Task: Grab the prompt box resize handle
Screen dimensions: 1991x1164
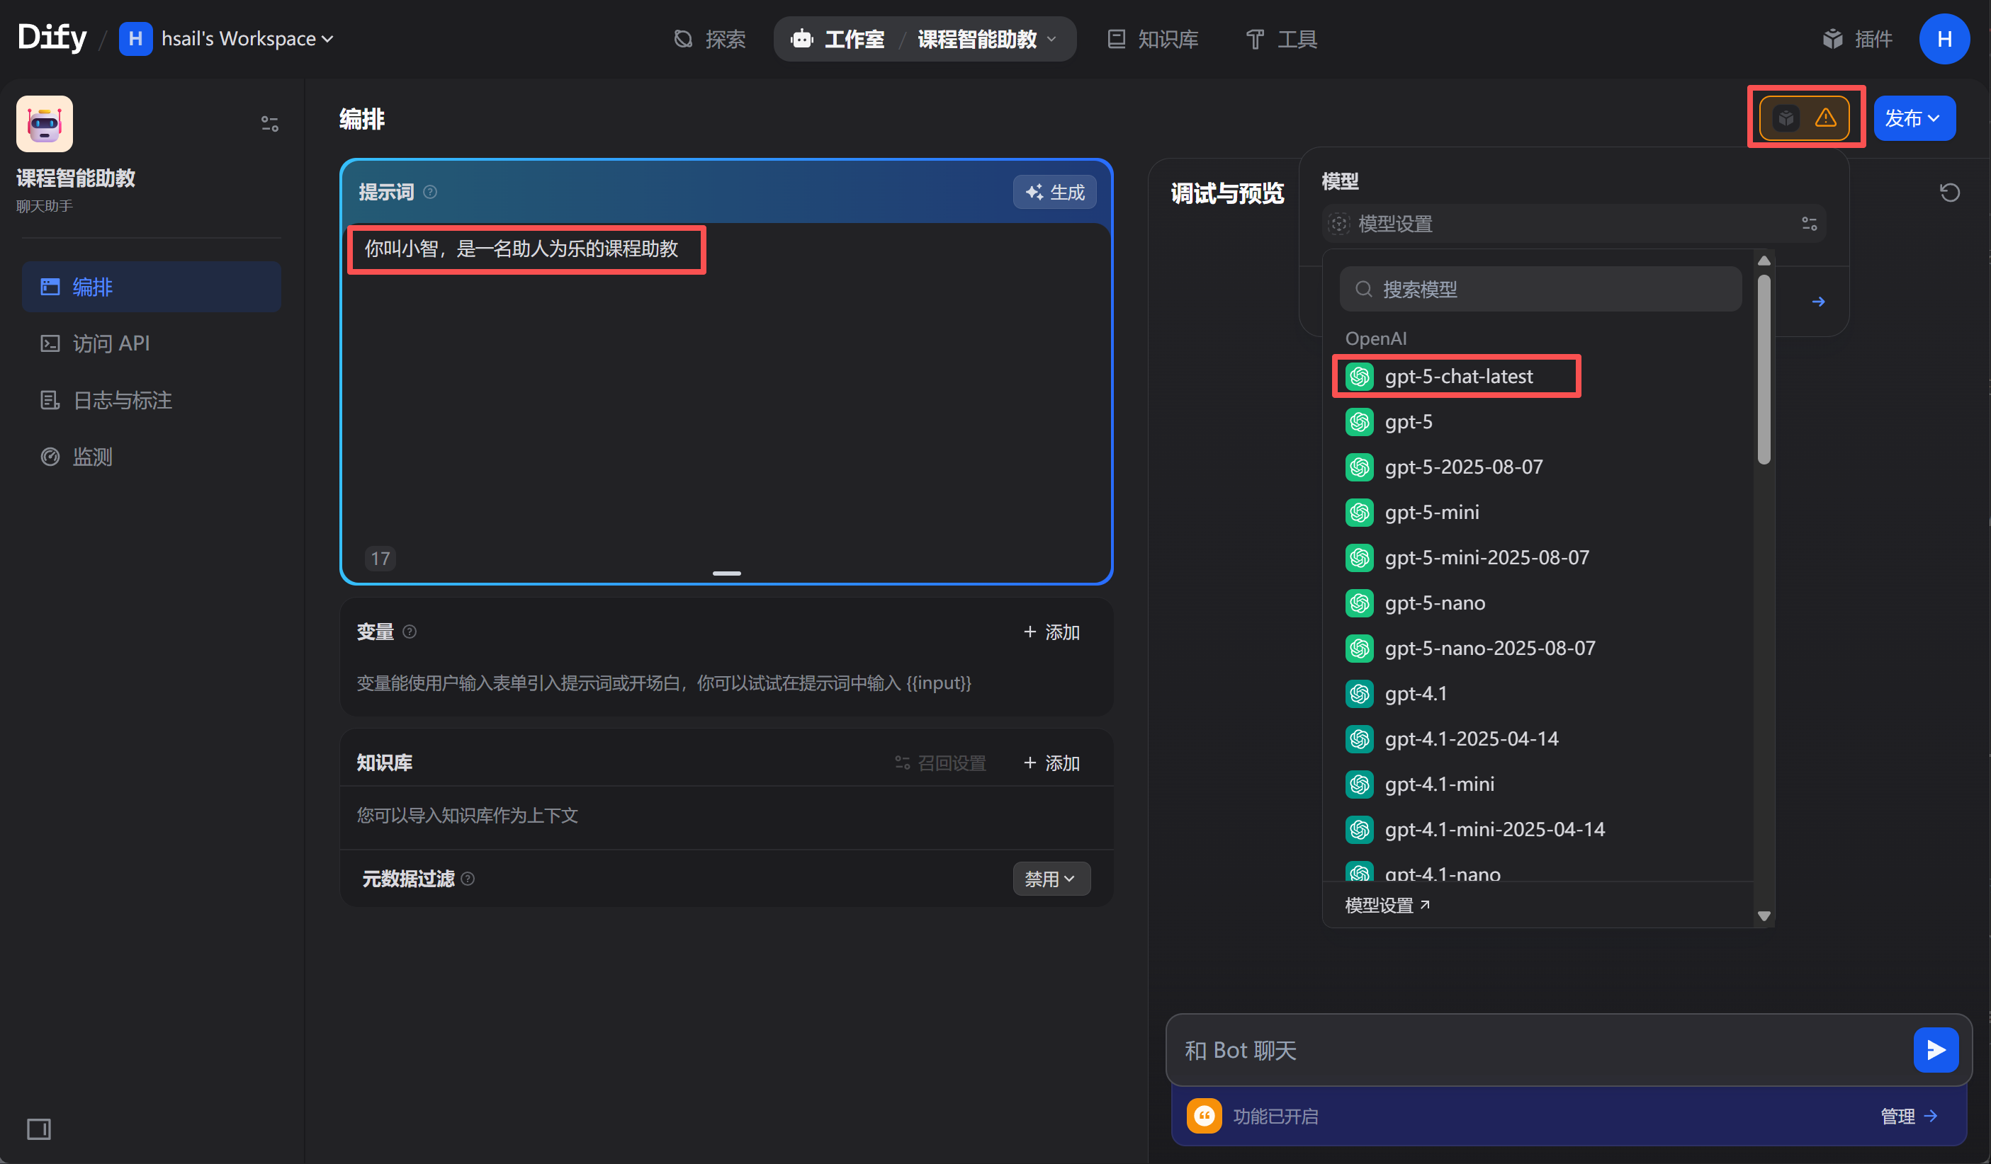Action: coord(726,574)
